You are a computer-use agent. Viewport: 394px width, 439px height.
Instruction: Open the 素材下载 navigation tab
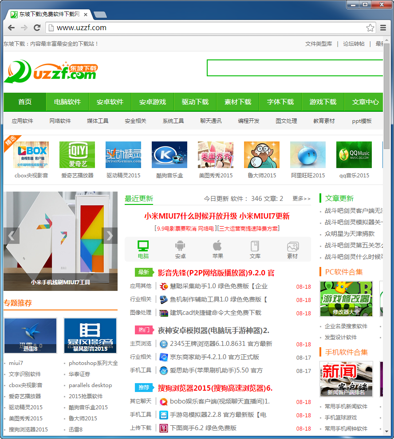point(238,102)
